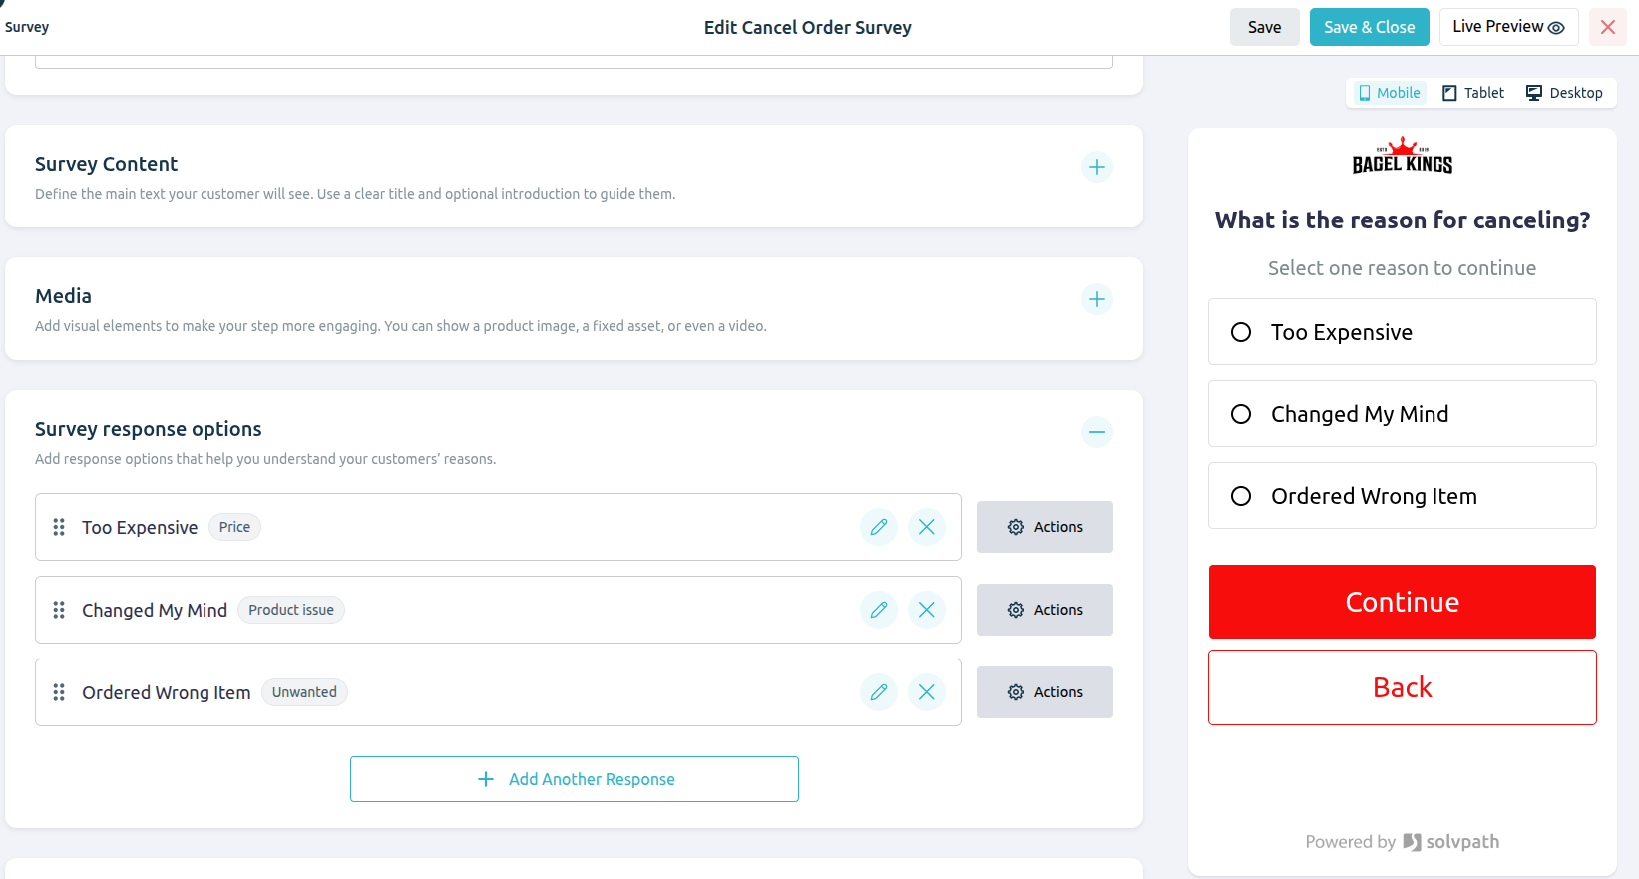
Task: Select Ordered Wrong Item radio option in preview
Action: [x=1241, y=496]
